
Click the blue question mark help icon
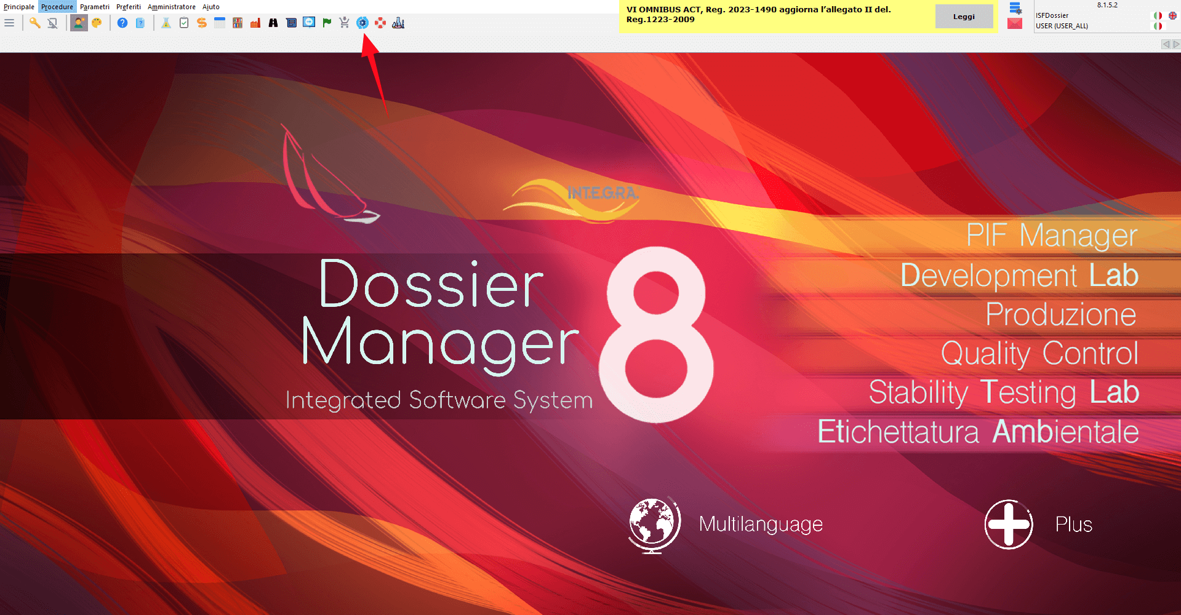coord(122,23)
